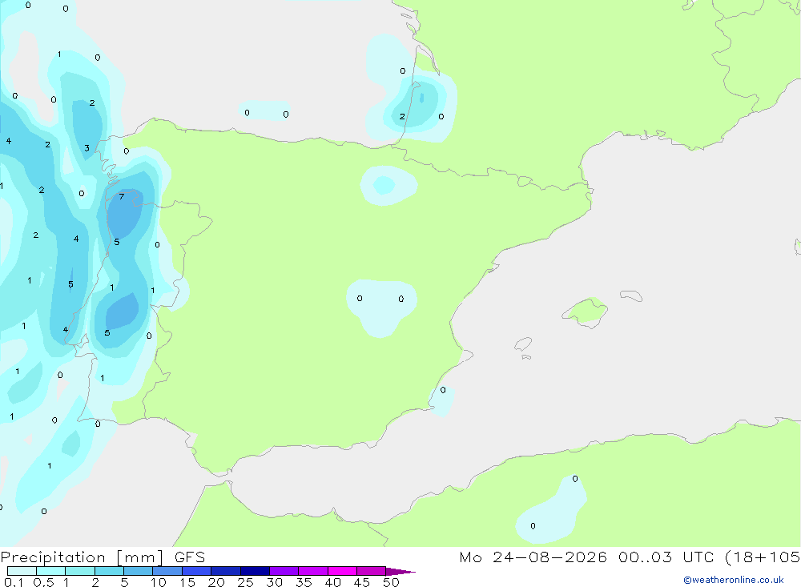This screenshot has height=587, width=801.
Task: Click the 'Mo' weekday label
Action: [470, 557]
